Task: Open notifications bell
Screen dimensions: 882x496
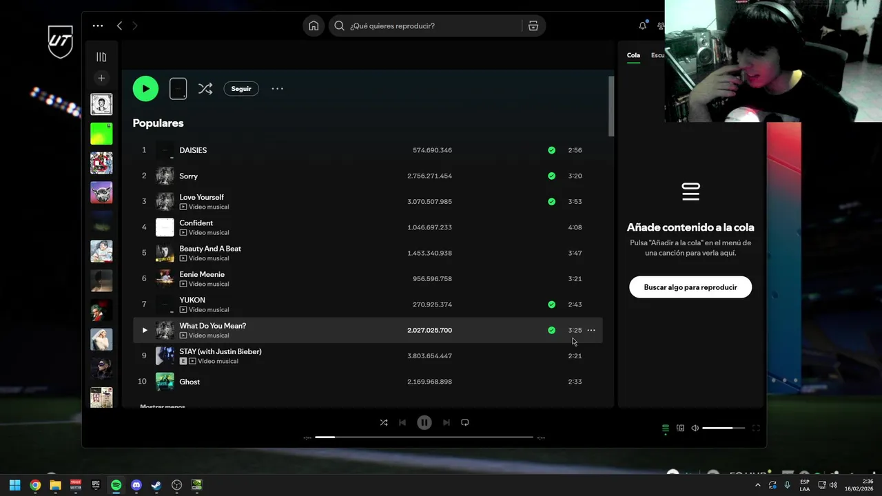Action: (642, 25)
